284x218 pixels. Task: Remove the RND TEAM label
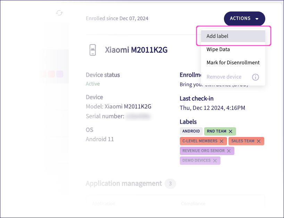click(231, 131)
